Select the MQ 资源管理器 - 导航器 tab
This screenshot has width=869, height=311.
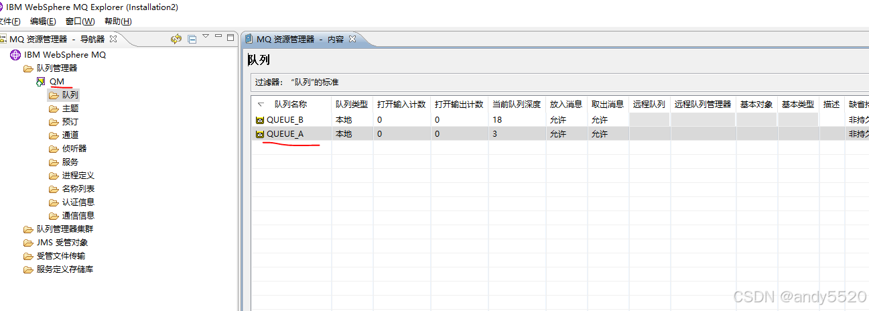[57, 39]
